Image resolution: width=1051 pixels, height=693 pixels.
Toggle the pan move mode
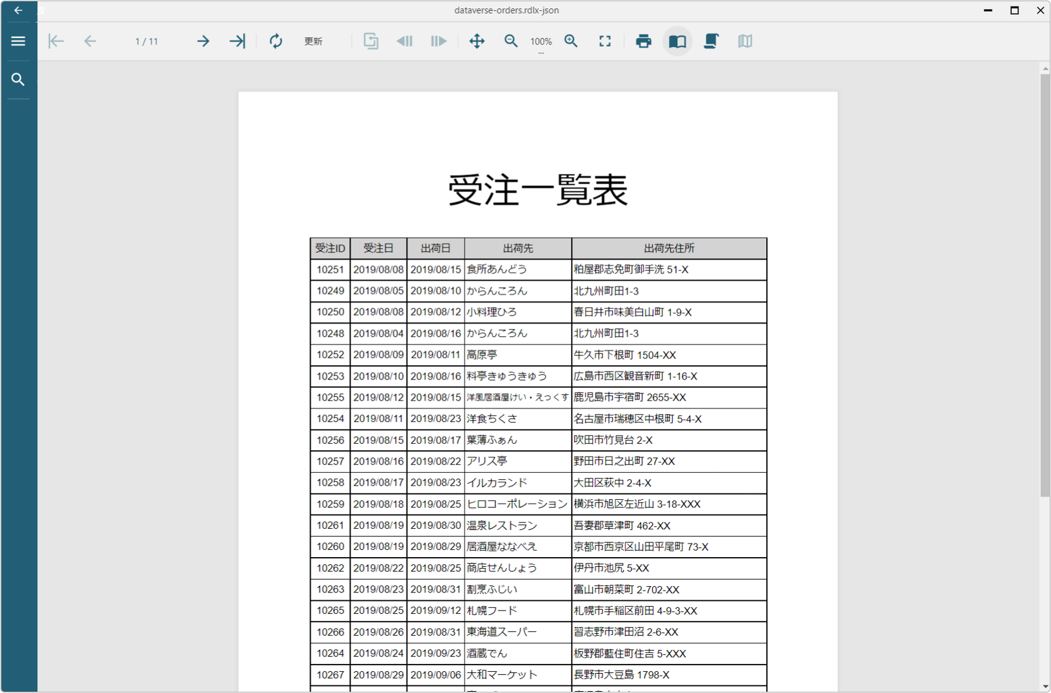pos(477,41)
